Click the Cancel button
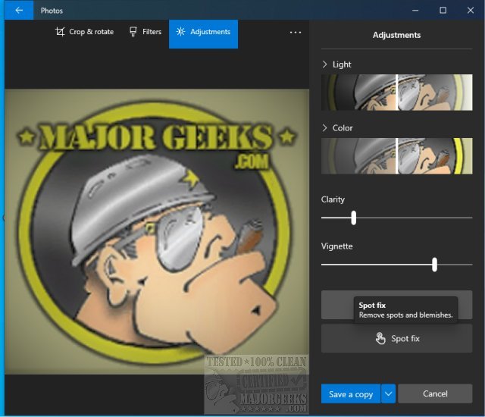 [x=435, y=393]
